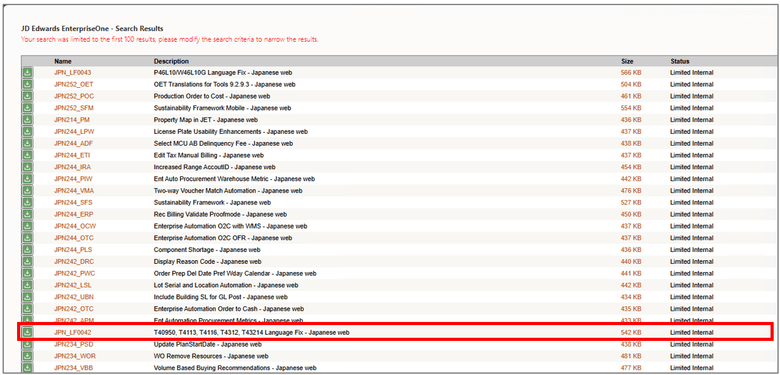Download the JPN234_WOR package icon
This screenshot has width=780, height=375.
pyautogui.click(x=27, y=356)
